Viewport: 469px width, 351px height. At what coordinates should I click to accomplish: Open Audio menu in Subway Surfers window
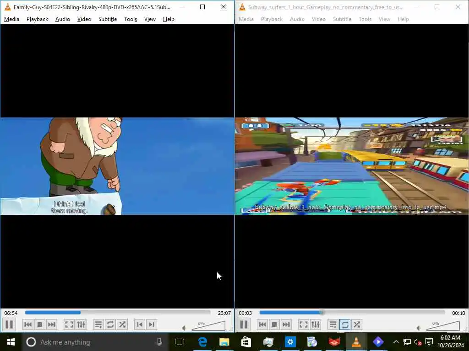click(x=297, y=19)
